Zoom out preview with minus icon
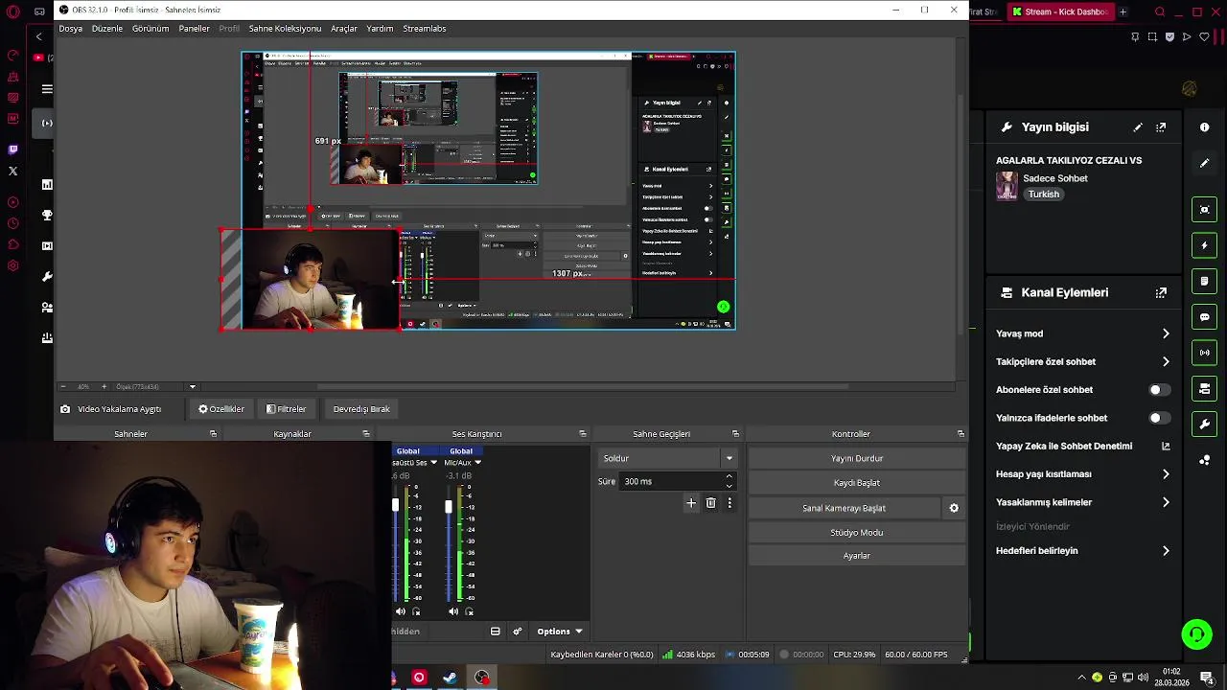Screen dimensions: 1227x690 tap(63, 387)
